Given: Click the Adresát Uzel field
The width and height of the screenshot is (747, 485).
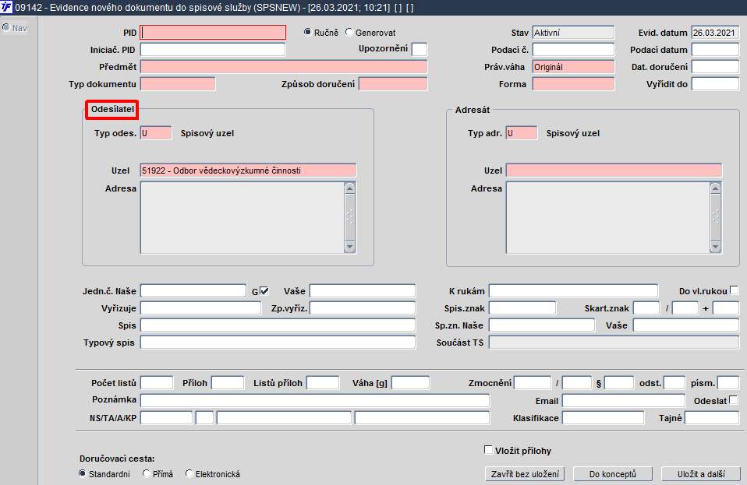Looking at the screenshot, I should click(x=614, y=170).
